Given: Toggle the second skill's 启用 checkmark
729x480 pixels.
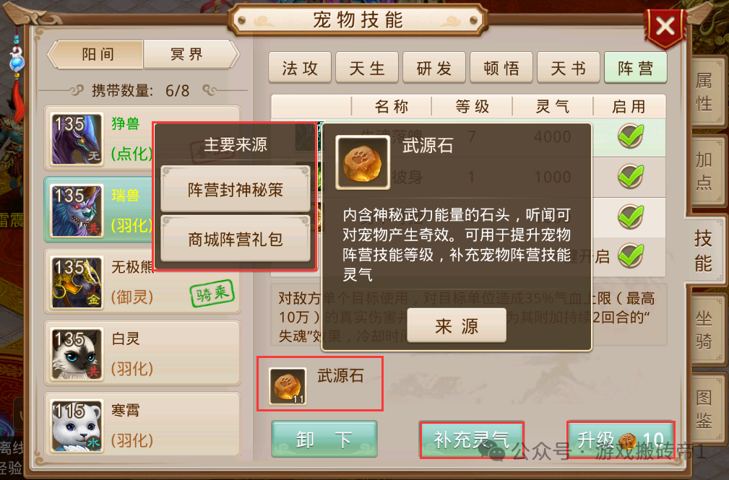Looking at the screenshot, I should tap(631, 176).
